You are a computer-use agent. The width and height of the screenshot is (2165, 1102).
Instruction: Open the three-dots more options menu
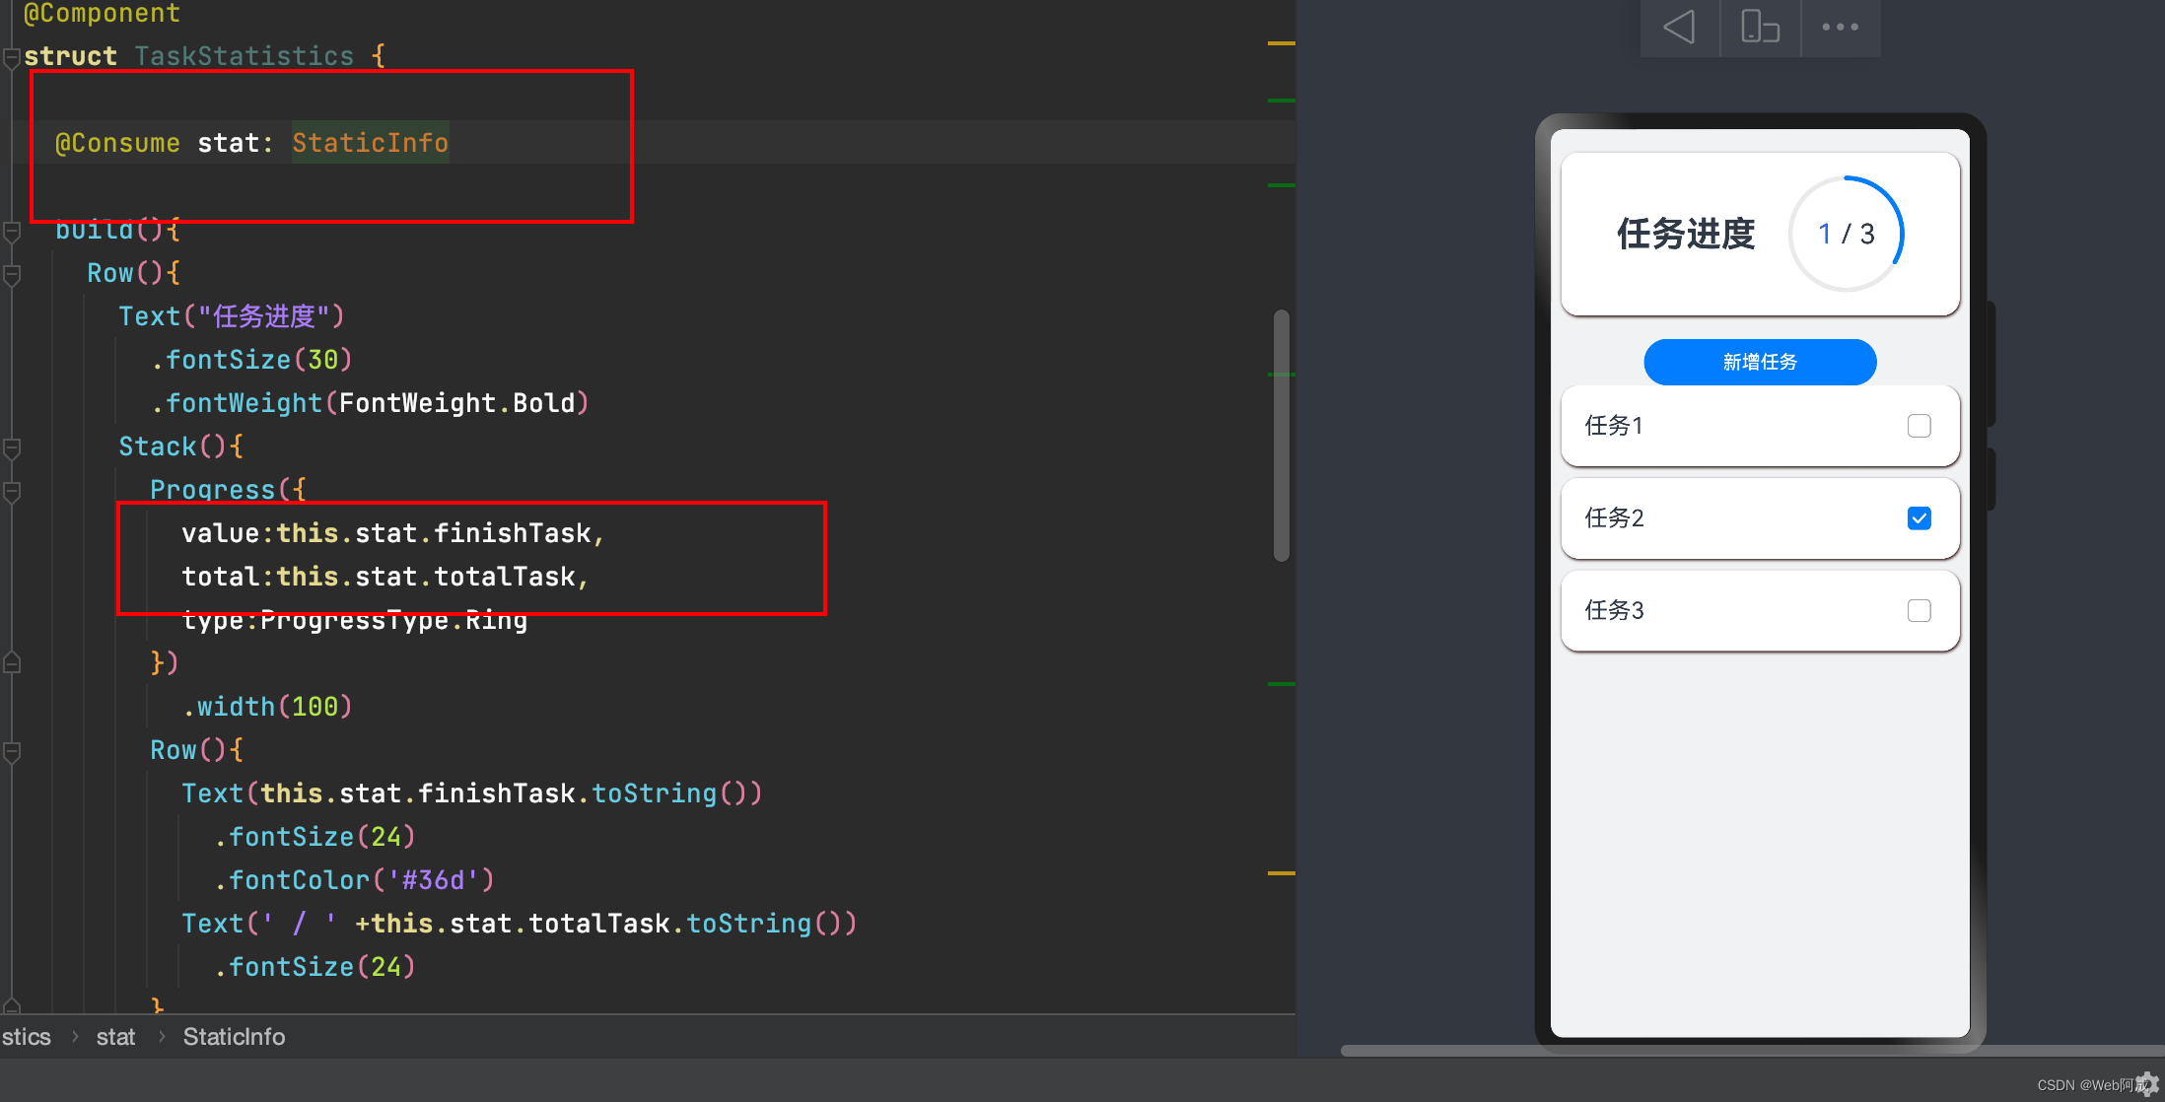1840,27
